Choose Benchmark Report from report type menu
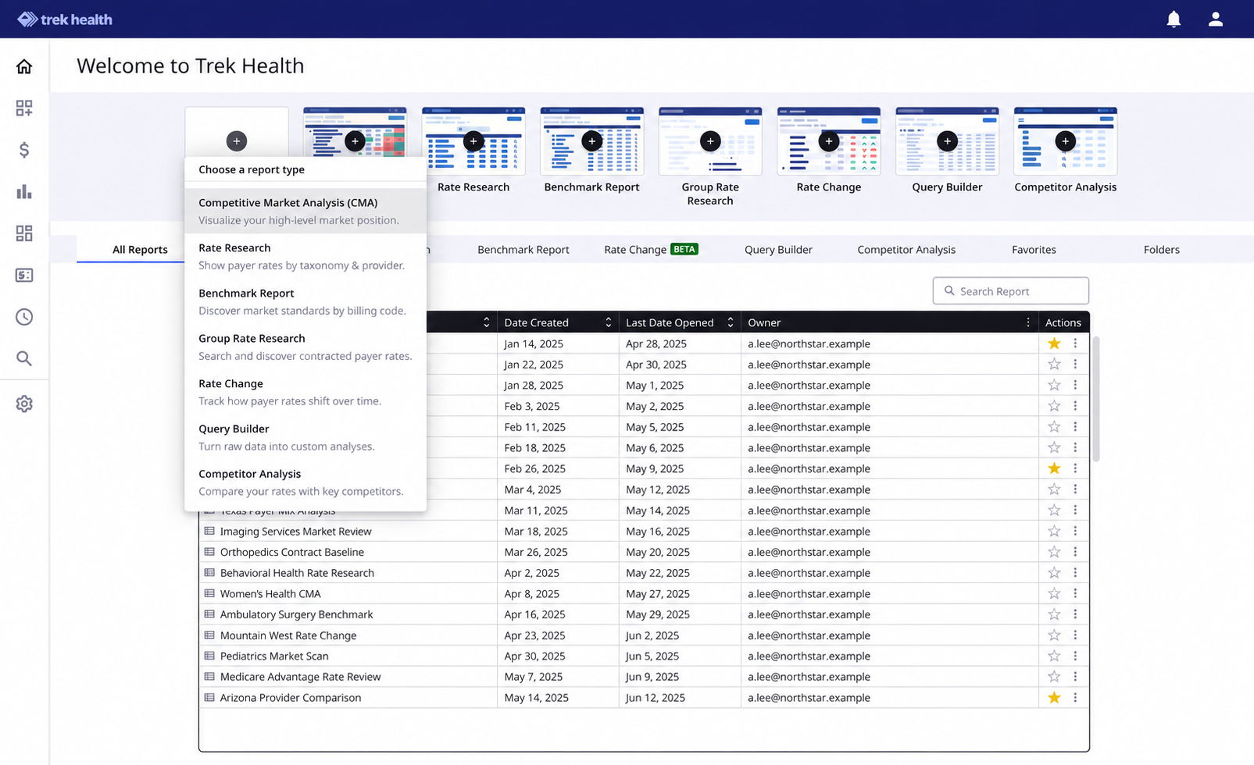Screen dimensions: 1254x765 [x=305, y=301]
